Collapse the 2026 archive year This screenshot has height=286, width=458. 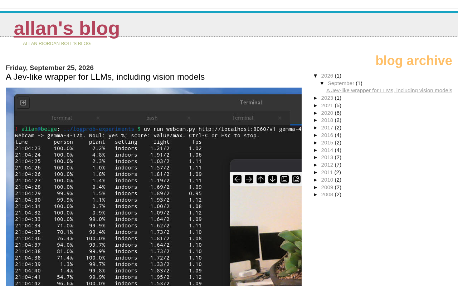click(x=316, y=76)
